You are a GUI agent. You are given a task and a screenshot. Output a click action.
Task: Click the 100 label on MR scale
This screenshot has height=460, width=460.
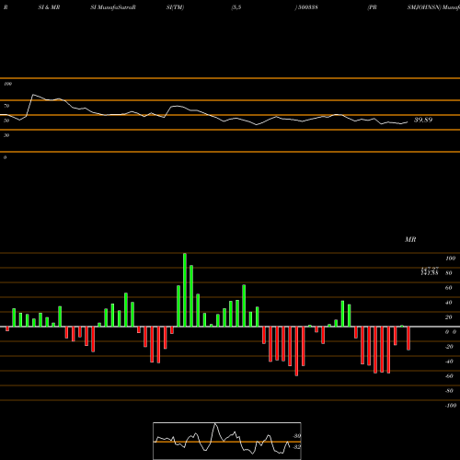(450, 259)
